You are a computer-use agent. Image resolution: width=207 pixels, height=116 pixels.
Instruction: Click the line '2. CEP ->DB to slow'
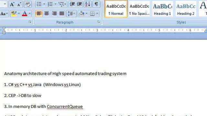tap(23, 95)
